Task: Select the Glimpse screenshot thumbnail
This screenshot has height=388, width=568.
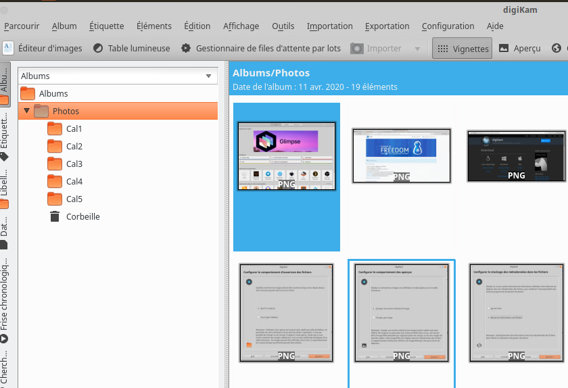Action: [x=287, y=156]
